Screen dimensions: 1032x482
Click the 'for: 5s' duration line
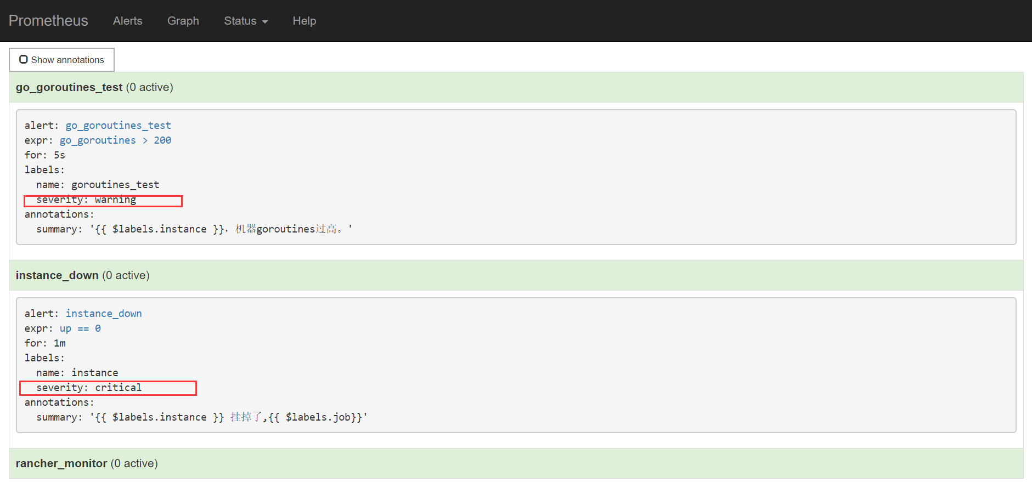click(45, 155)
